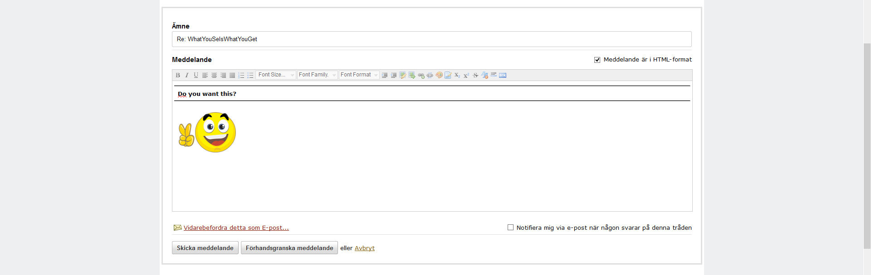The image size is (871, 275).
Task: Toggle bold formatting in message editor
Action: [x=178, y=75]
